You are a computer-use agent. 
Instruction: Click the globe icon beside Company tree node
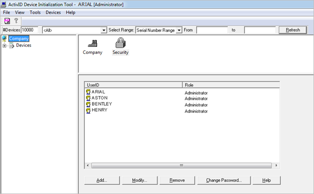click(4, 39)
